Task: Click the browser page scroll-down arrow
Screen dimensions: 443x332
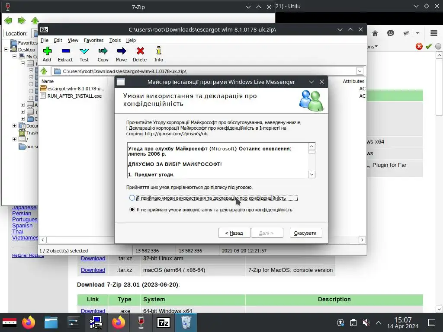Action: tap(439, 309)
